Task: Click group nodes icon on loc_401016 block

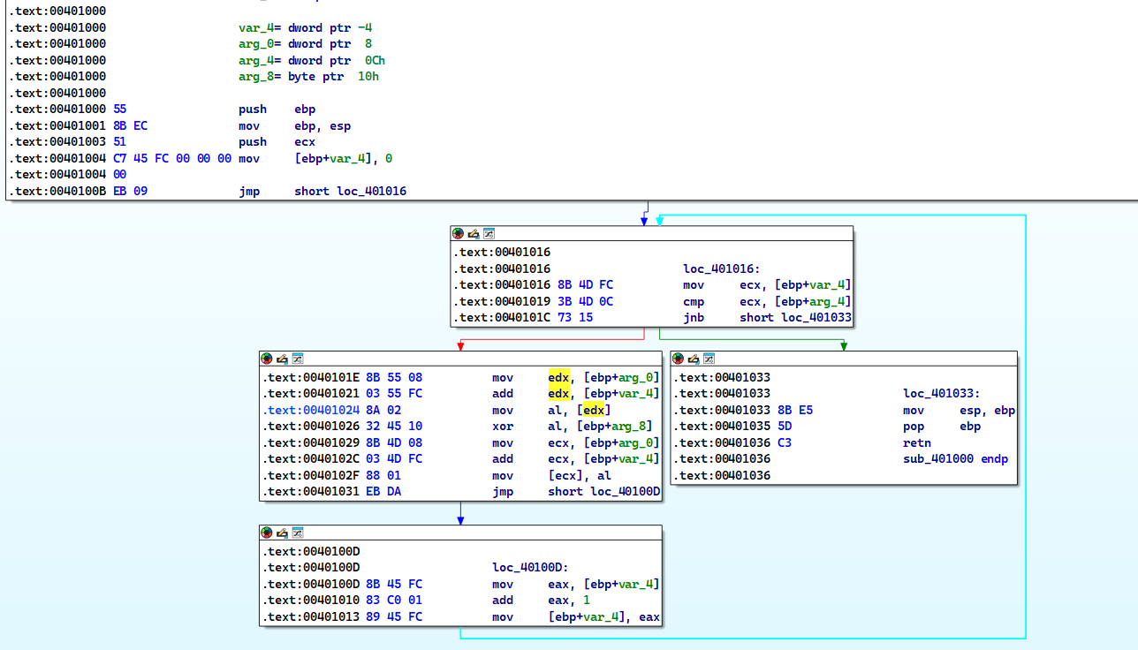Action: tap(488, 234)
